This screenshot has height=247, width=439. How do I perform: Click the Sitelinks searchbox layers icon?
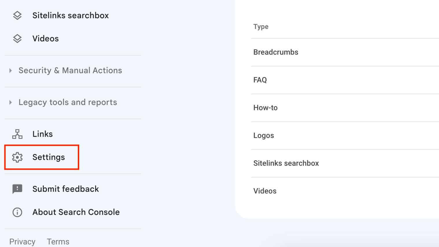coord(17,15)
